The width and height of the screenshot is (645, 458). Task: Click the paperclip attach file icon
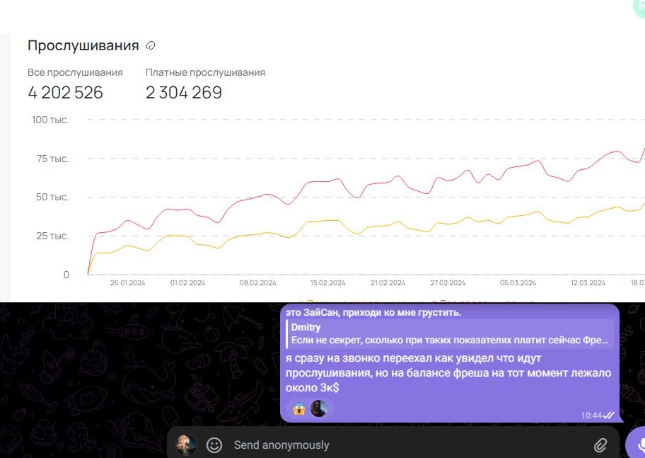coord(600,445)
